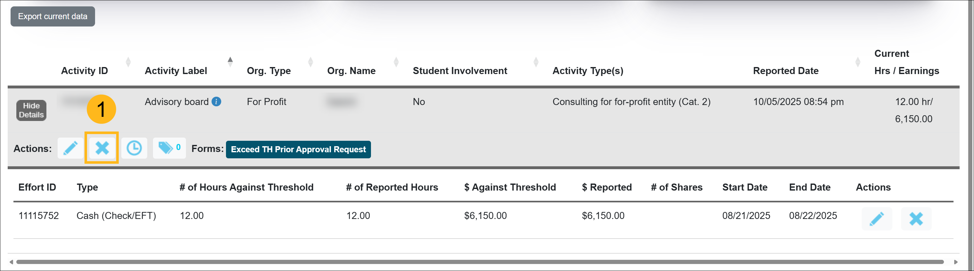Viewport: 974px width, 271px height.
Task: Click Export current data button
Action: pyautogui.click(x=52, y=17)
